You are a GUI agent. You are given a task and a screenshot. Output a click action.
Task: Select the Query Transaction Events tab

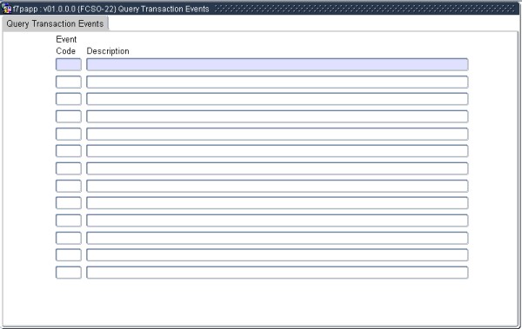click(x=56, y=23)
